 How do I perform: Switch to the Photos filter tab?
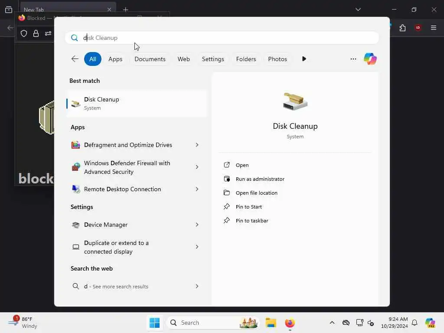click(x=277, y=59)
